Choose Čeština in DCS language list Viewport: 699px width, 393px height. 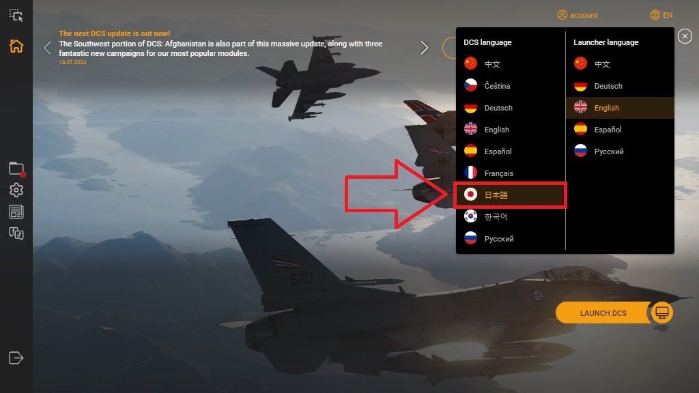pos(511,85)
